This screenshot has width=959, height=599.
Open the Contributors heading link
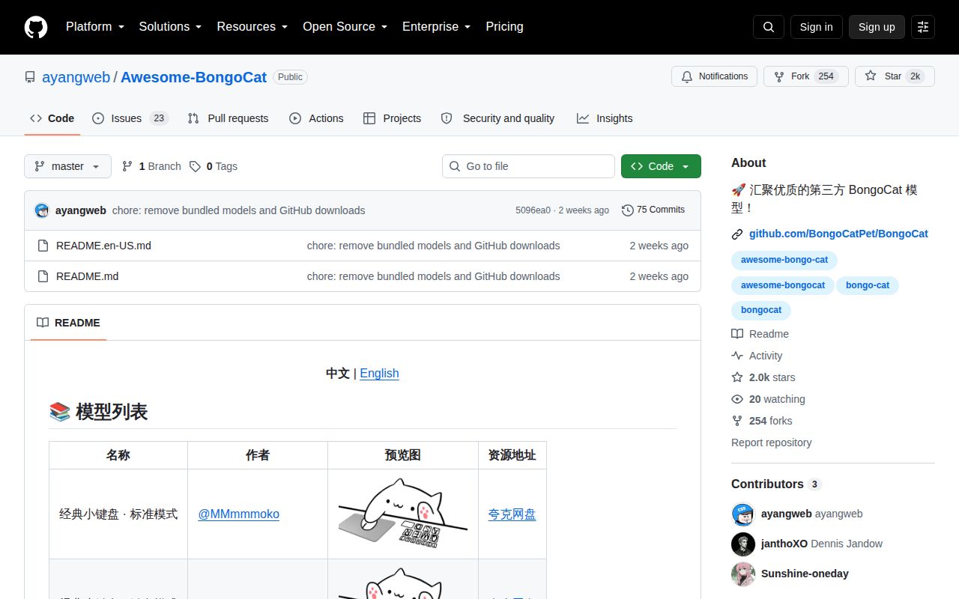pos(776,484)
